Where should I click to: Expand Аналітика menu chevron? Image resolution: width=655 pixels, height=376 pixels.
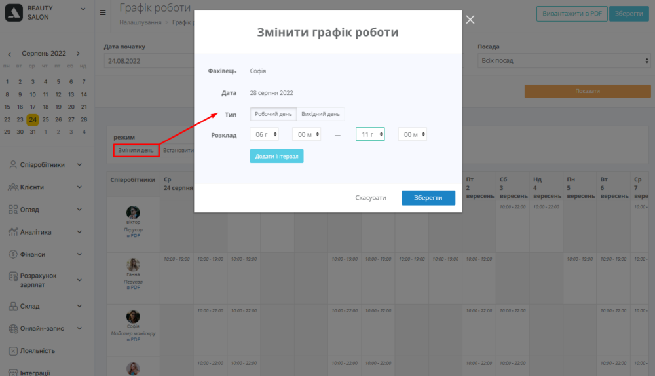pos(79,232)
